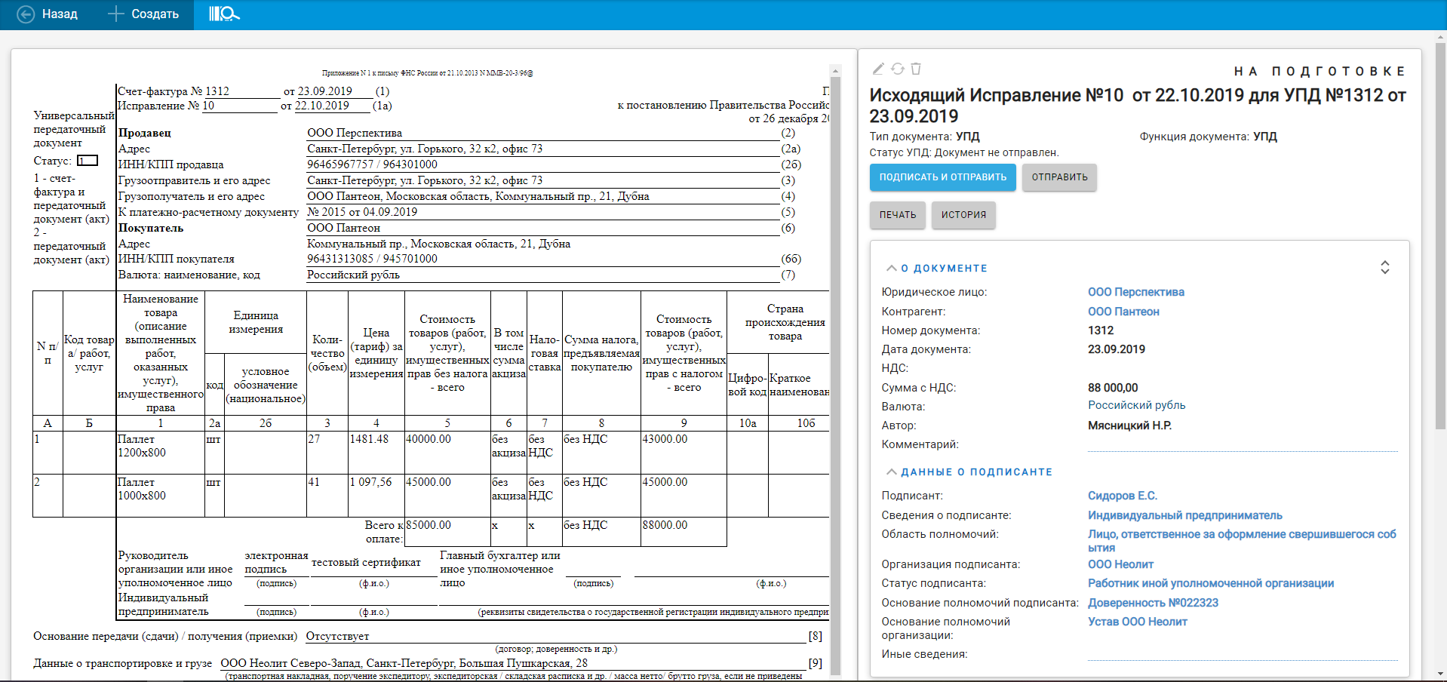Click seller name ООО Перспектива in invoice
This screenshot has width=1447, height=682.
click(x=355, y=133)
